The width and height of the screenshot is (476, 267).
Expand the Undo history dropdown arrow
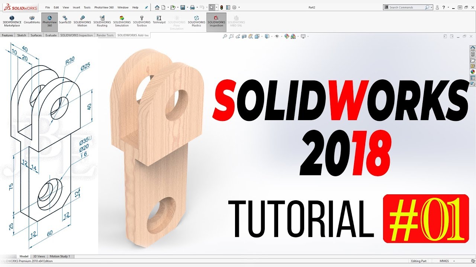coord(207,7)
